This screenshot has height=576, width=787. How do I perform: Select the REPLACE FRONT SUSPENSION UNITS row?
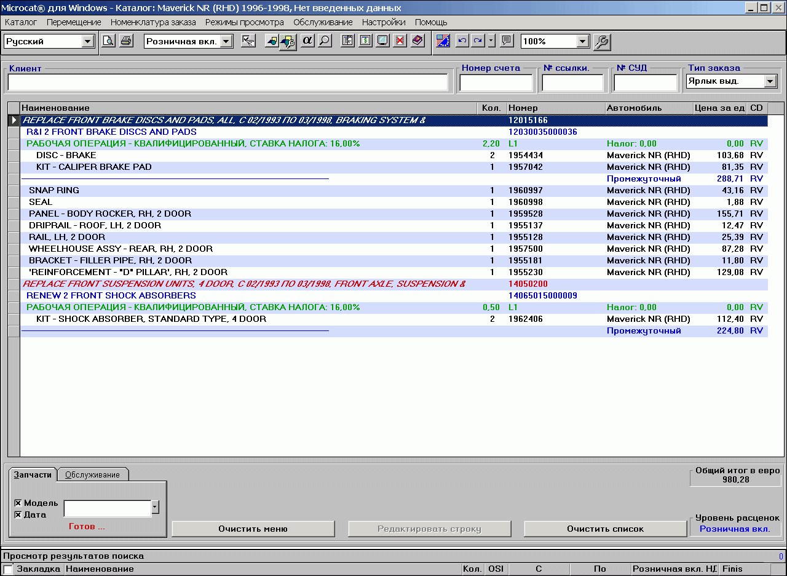coord(394,284)
